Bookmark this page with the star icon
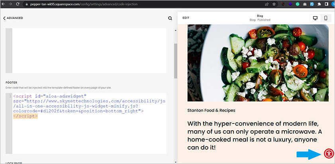 tap(274, 4)
